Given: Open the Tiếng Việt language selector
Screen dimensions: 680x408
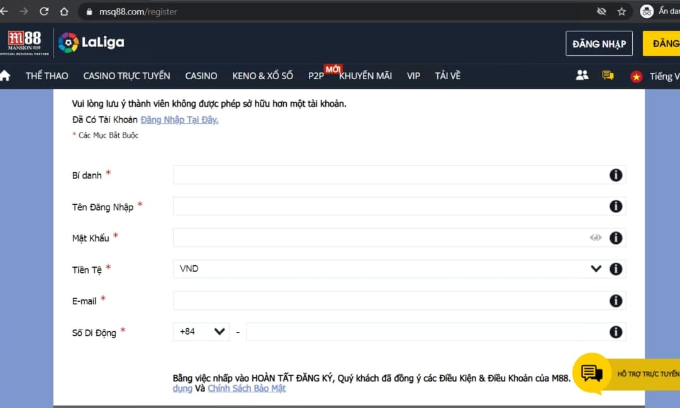Looking at the screenshot, I should (655, 76).
